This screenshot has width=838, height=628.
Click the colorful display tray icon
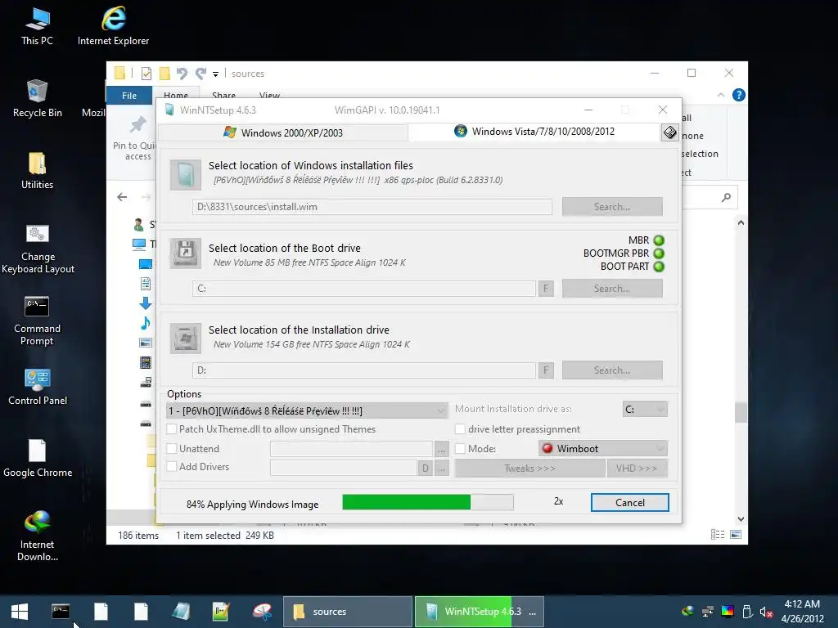pyautogui.click(x=728, y=612)
